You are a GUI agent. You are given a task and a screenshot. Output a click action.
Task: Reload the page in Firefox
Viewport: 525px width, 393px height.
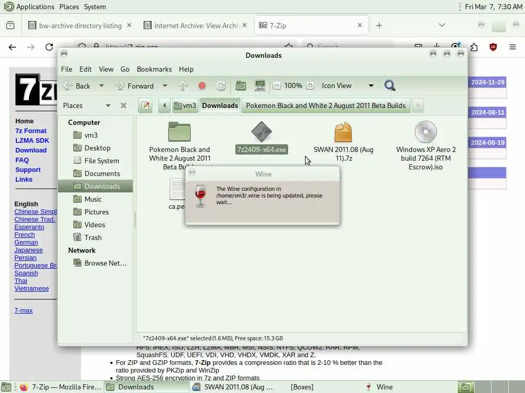pyautogui.click(x=49, y=47)
